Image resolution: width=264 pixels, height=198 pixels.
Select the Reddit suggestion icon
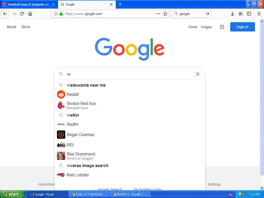point(61,94)
